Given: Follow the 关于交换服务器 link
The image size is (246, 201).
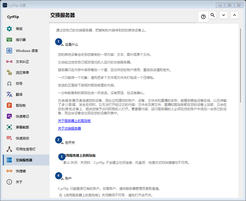Looking at the screenshot, I should tap(69, 129).
